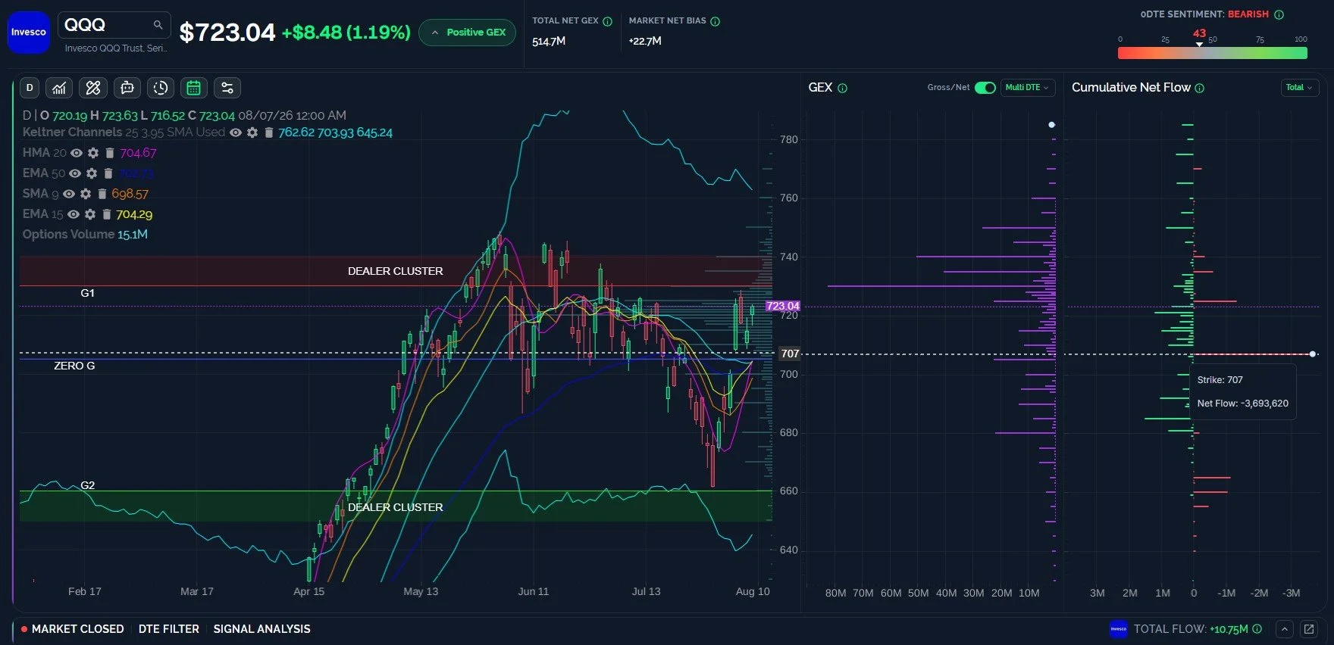This screenshot has width=1334, height=645.
Task: Open settings gear for SMA 9
Action: [86, 194]
